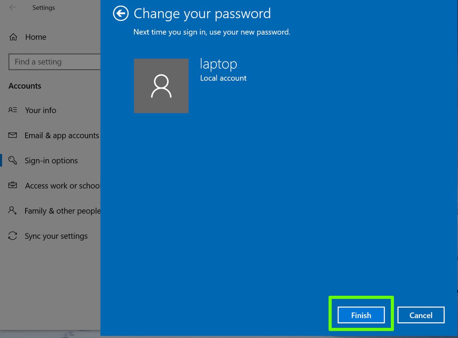Select the Sign-in options key icon

(x=13, y=160)
